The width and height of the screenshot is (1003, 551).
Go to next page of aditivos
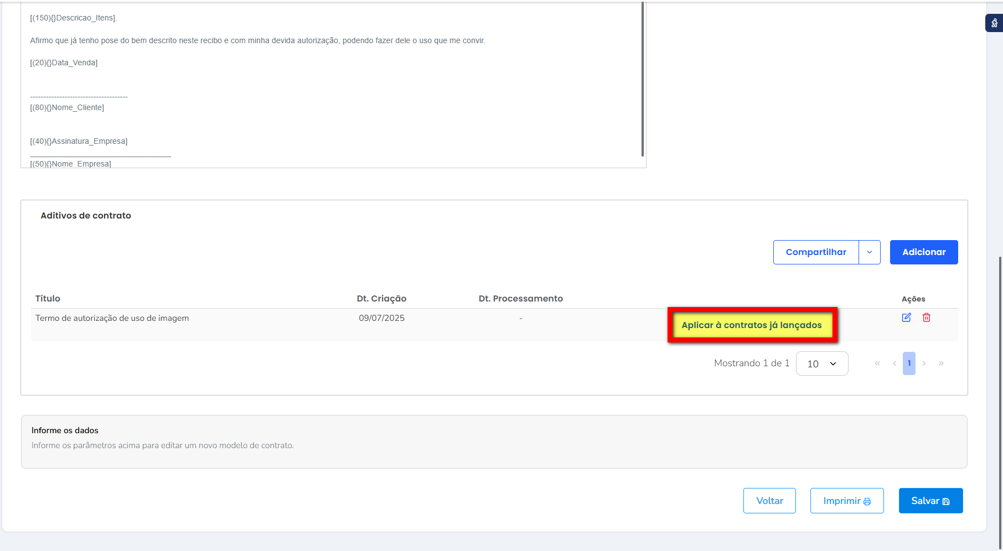924,363
